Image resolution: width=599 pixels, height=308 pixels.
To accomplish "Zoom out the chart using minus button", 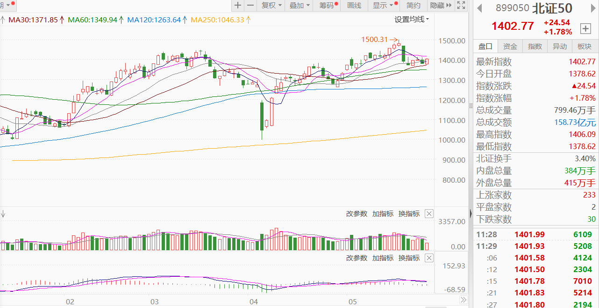I will (250, 6).
